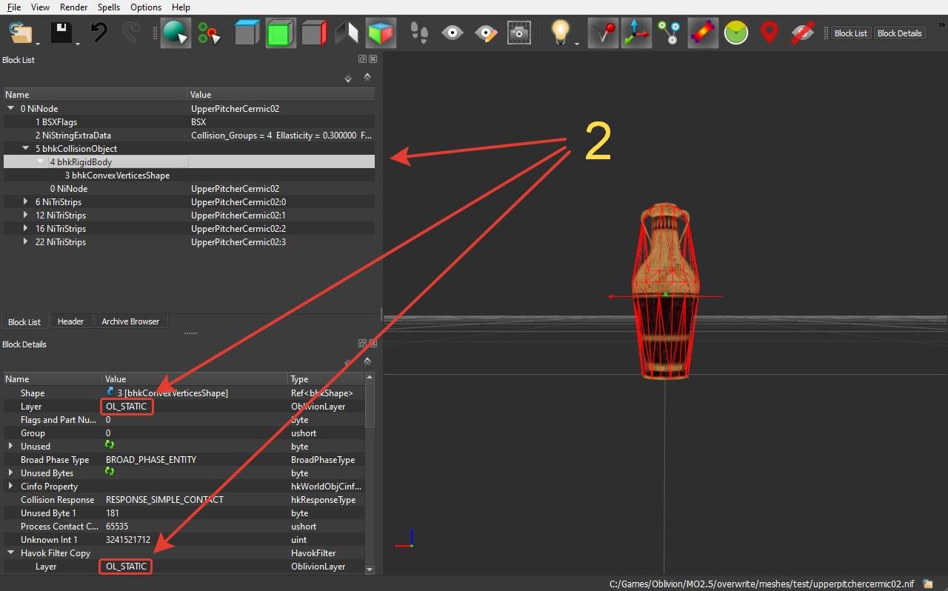Toggle the draw axes icon
Image resolution: width=948 pixels, height=591 pixels.
pyautogui.click(x=636, y=33)
